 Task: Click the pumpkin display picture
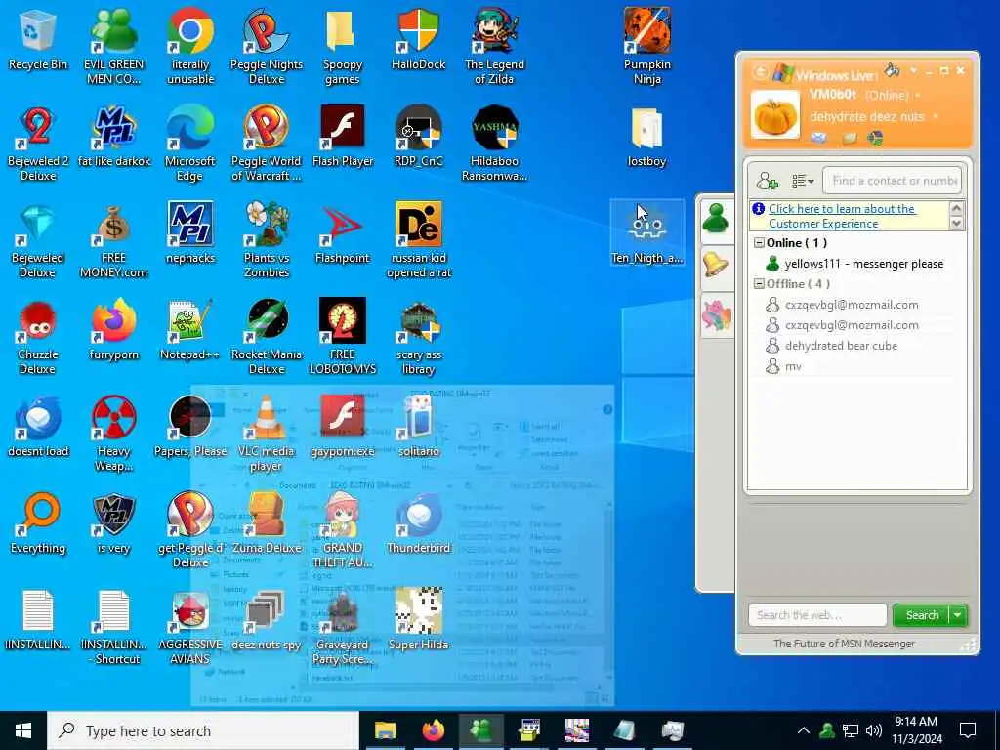774,115
